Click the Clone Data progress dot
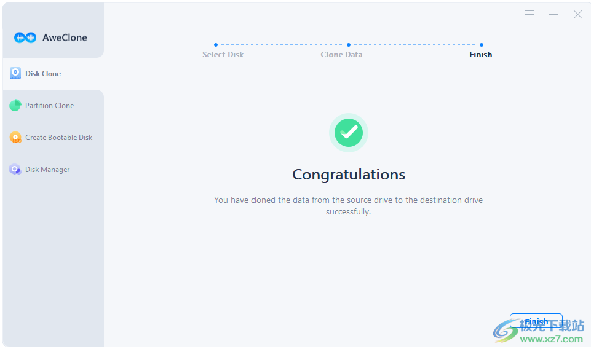This screenshot has height=349, width=591. pyautogui.click(x=349, y=45)
